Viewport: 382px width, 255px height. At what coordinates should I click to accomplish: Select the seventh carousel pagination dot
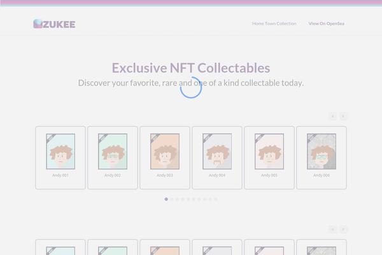(x=199, y=199)
